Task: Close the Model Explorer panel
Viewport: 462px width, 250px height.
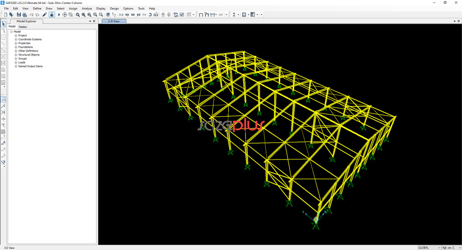Action: [x=94, y=21]
